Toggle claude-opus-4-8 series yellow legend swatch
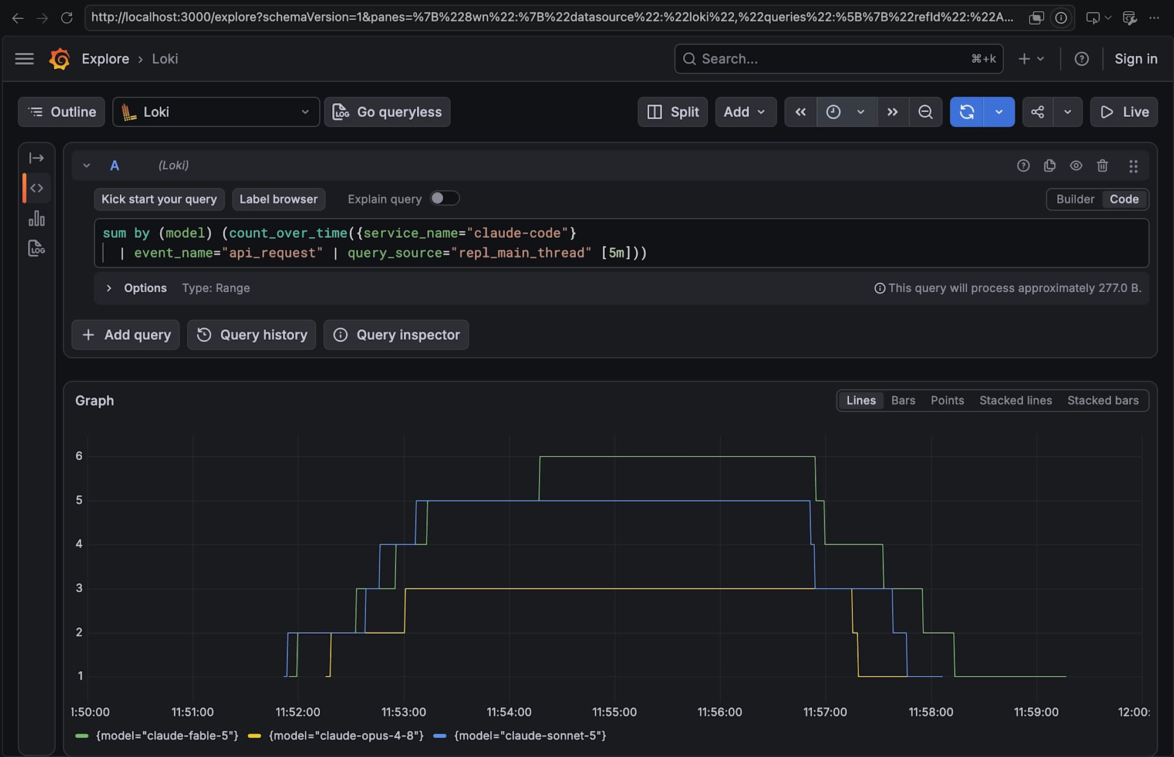This screenshot has width=1174, height=757. pos(254,735)
